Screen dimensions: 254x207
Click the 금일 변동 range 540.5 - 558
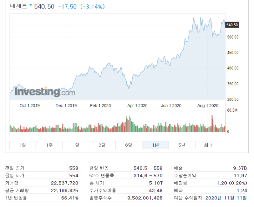coord(148,168)
